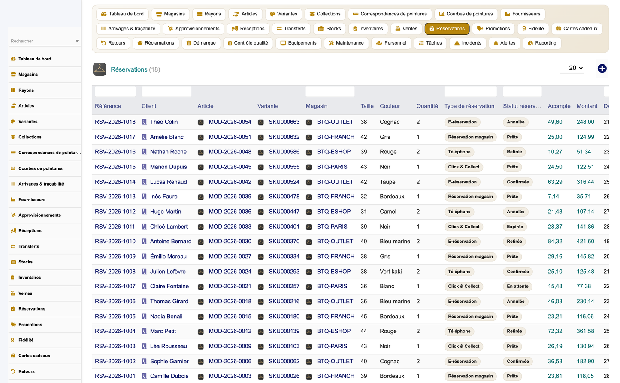Click the amount 421,60 for Antoine Bernard
The width and height of the screenshot is (620, 383).
(585, 242)
